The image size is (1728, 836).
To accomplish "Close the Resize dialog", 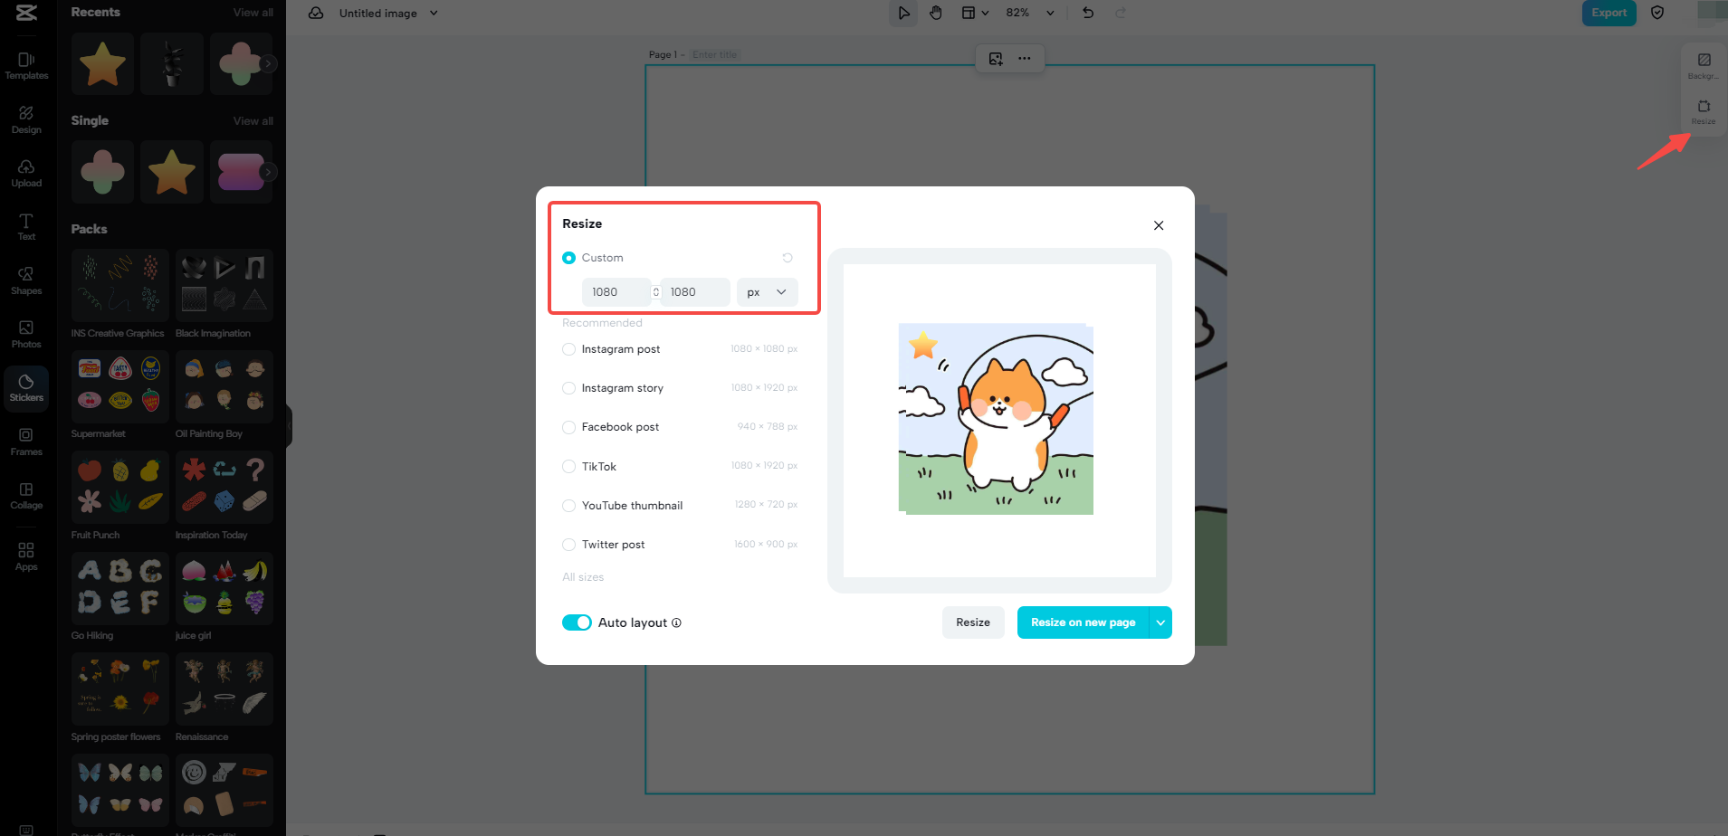I will point(1159,225).
